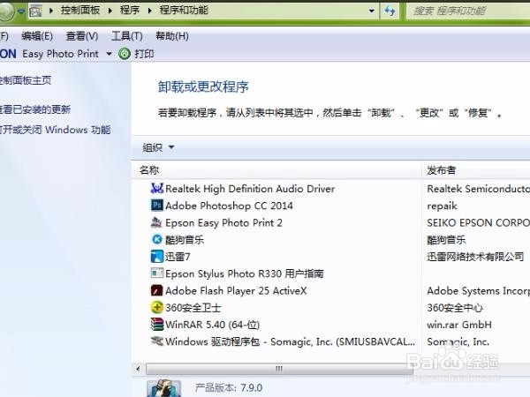Click publisher cell 迅雷网络技术有限公司
Image resolution: width=530 pixels, height=397 pixels.
pyautogui.click(x=475, y=257)
